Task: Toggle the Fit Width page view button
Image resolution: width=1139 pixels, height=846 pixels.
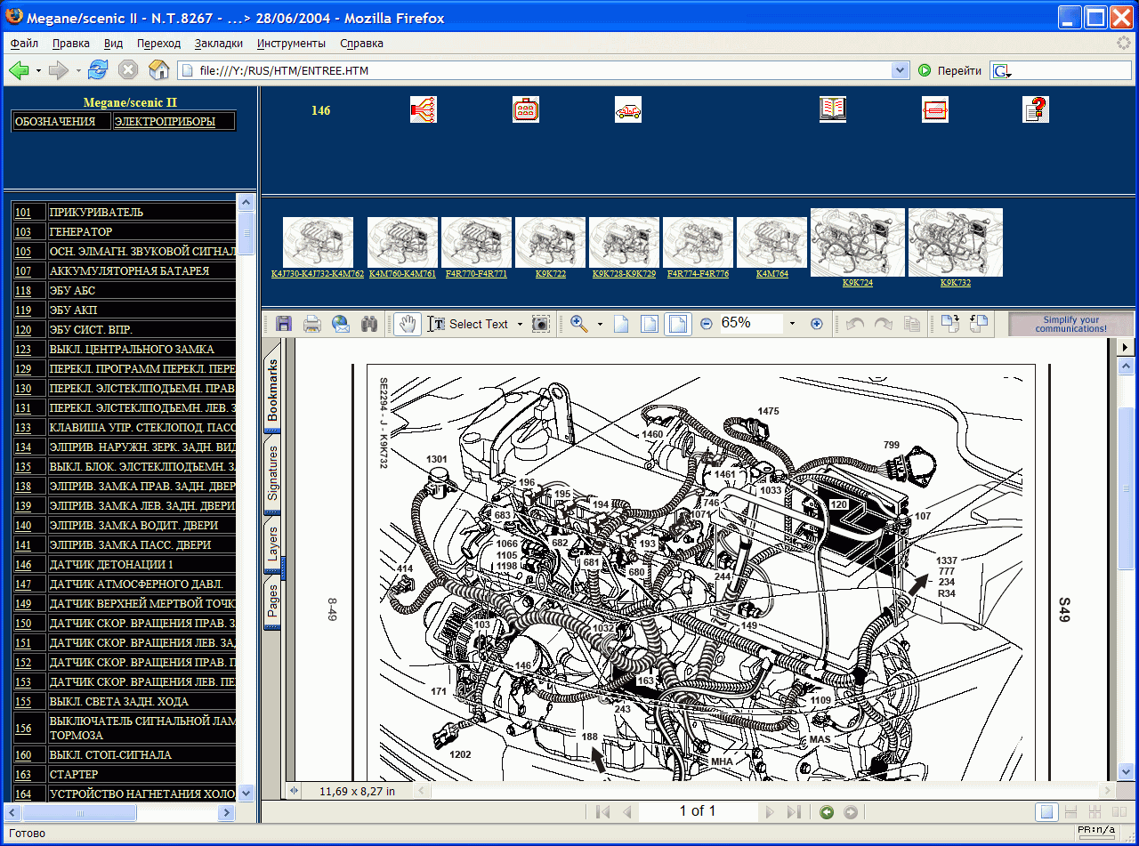Action: tap(678, 325)
